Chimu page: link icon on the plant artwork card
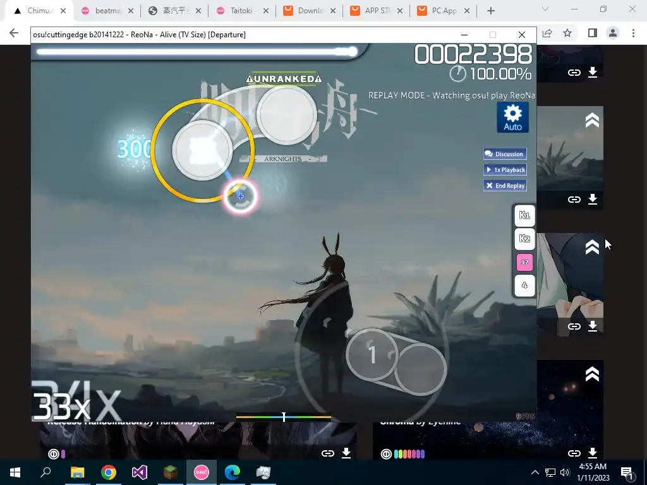The height and width of the screenshot is (485, 647). (574, 200)
